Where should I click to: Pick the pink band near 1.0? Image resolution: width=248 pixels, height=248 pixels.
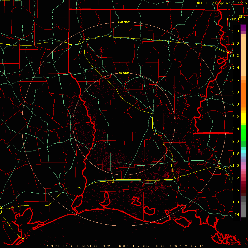[243, 167]
